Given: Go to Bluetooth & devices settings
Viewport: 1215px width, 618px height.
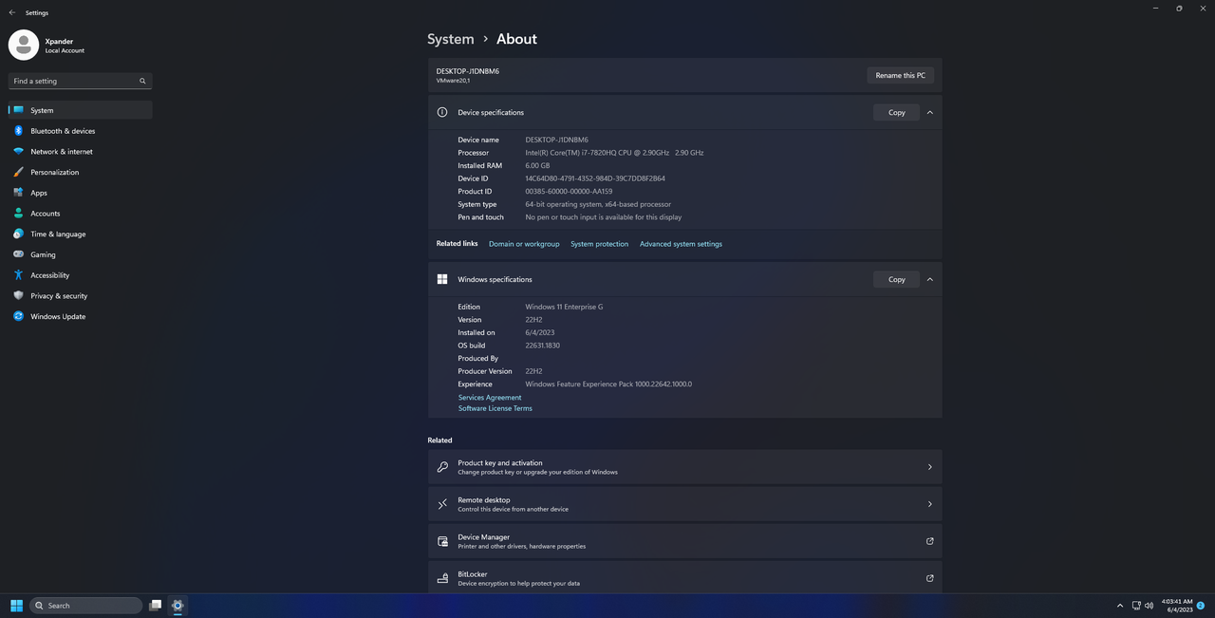Looking at the screenshot, I should (80, 131).
